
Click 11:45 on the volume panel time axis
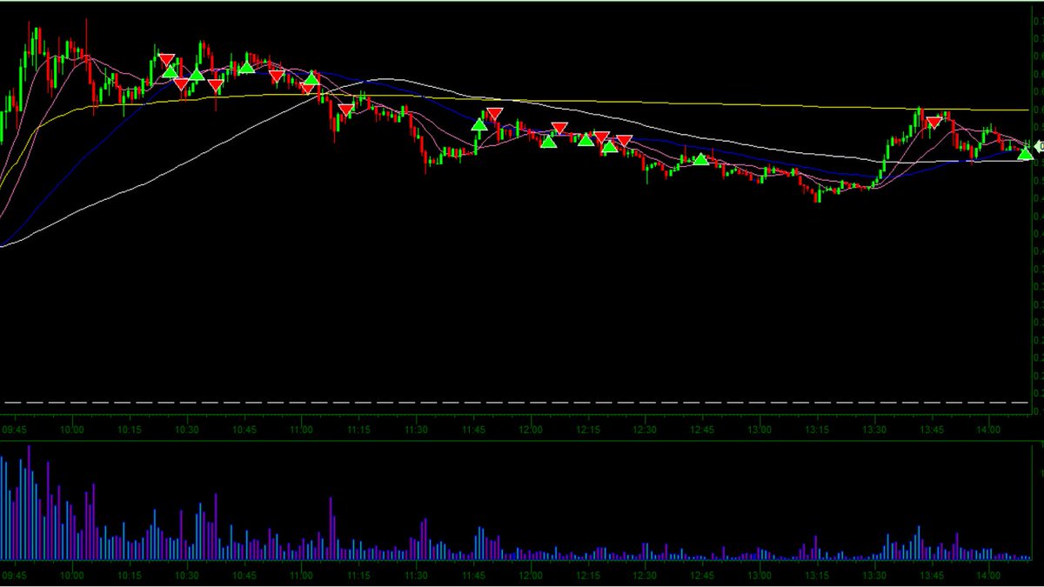[473, 575]
